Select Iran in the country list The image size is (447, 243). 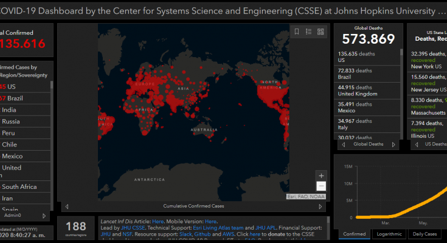click(x=25, y=199)
